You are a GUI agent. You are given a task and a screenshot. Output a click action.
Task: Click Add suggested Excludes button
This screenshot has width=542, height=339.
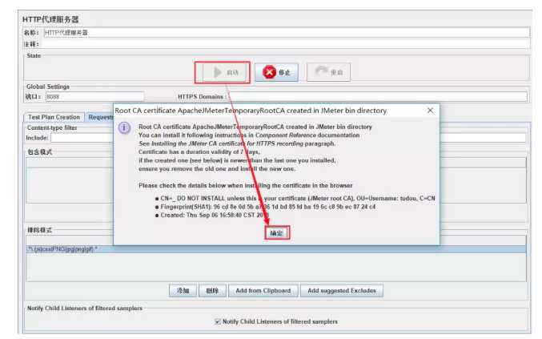point(342,291)
